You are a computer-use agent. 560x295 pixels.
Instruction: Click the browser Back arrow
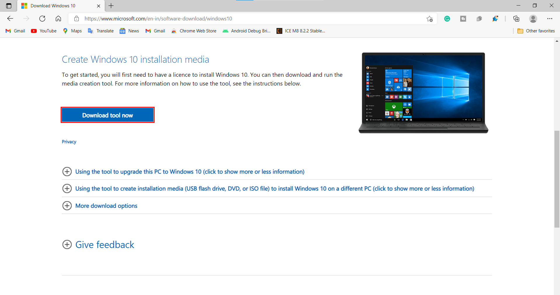click(x=10, y=19)
